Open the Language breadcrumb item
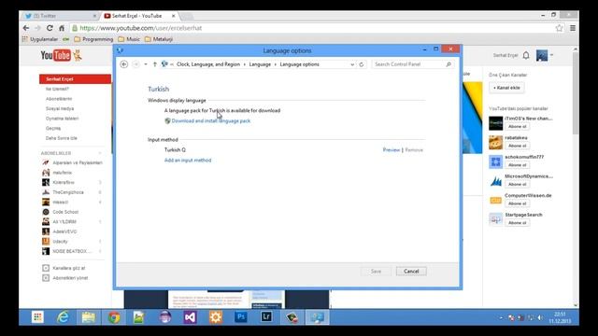 pyautogui.click(x=260, y=64)
